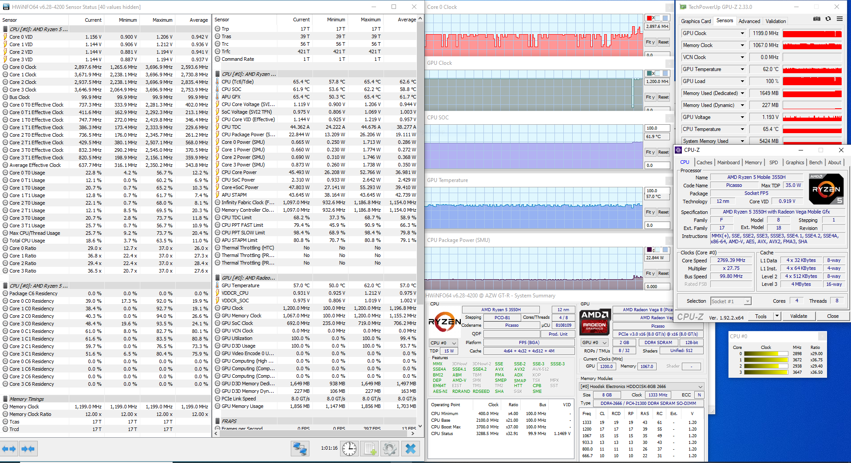Click the icon beside Memory Timings header
851x463 pixels.
(x=5, y=399)
